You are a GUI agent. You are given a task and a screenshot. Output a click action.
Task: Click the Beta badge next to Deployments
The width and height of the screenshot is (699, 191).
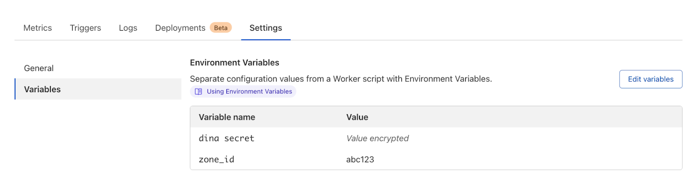point(221,28)
